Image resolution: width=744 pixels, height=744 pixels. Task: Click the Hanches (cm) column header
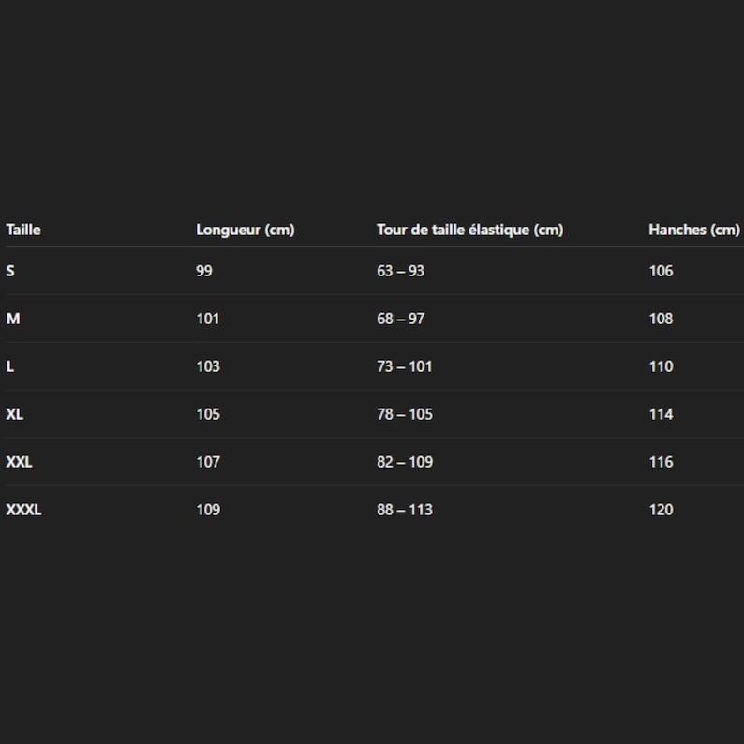tap(694, 231)
